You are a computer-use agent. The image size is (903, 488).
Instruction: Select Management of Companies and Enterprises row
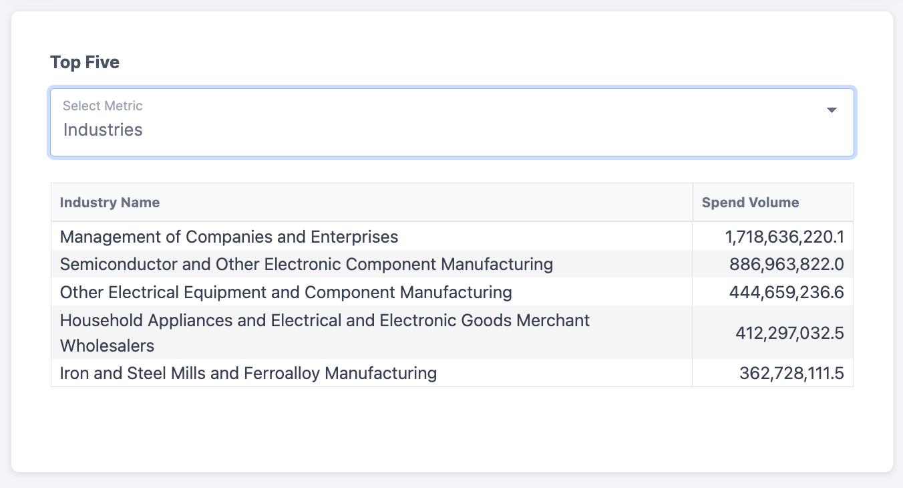[x=229, y=237]
